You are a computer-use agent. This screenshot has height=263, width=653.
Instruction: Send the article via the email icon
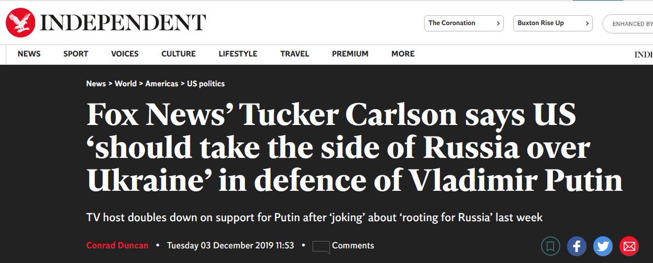pyautogui.click(x=629, y=246)
